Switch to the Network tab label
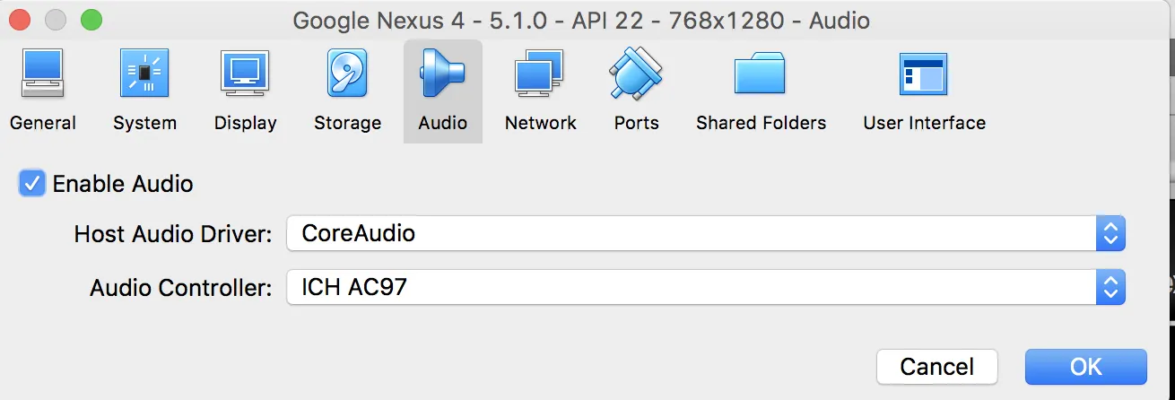 [x=540, y=123]
